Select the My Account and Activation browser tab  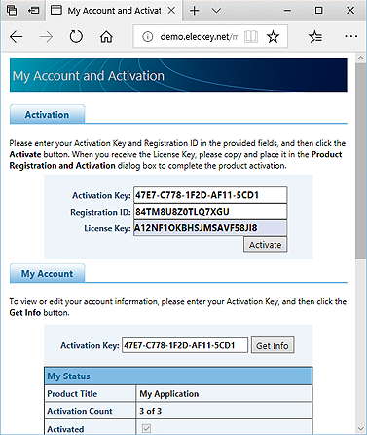[114, 11]
